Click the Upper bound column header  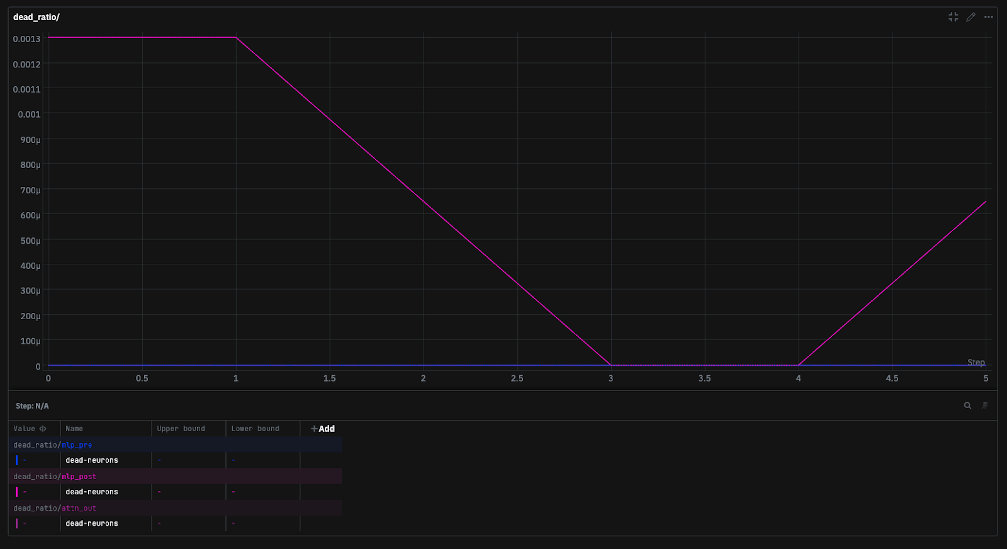coord(181,429)
